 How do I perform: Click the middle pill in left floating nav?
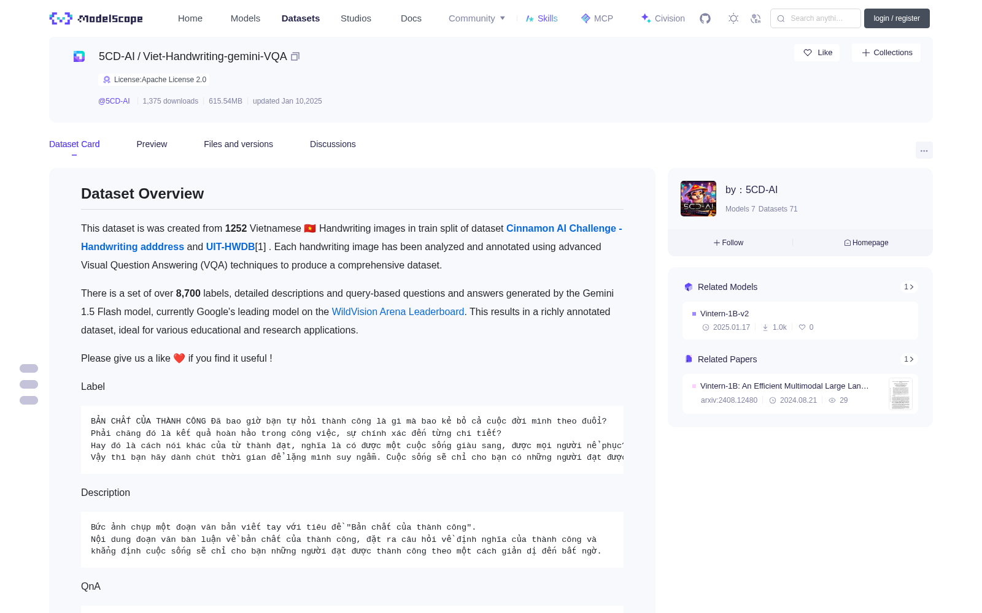29,384
